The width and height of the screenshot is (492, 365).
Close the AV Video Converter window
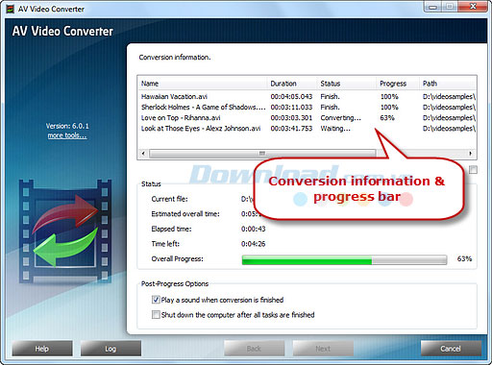pyautogui.click(x=473, y=7)
